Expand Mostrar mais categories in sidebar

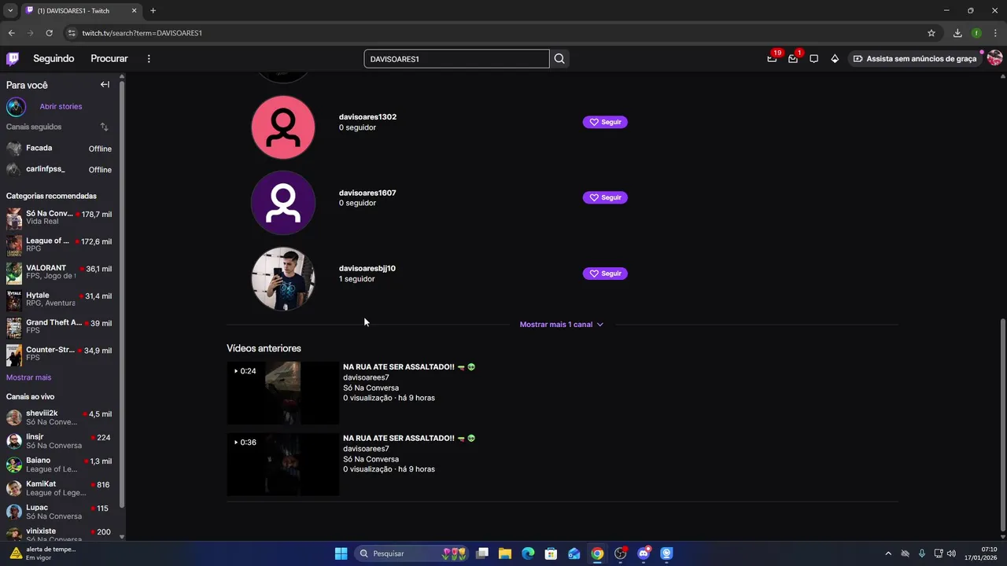tap(28, 377)
